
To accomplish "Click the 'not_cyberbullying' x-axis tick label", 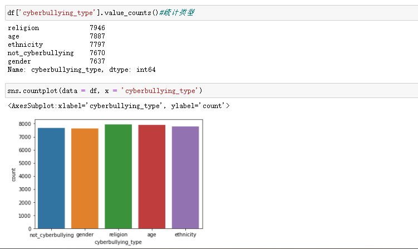I will pyautogui.click(x=51, y=235).
